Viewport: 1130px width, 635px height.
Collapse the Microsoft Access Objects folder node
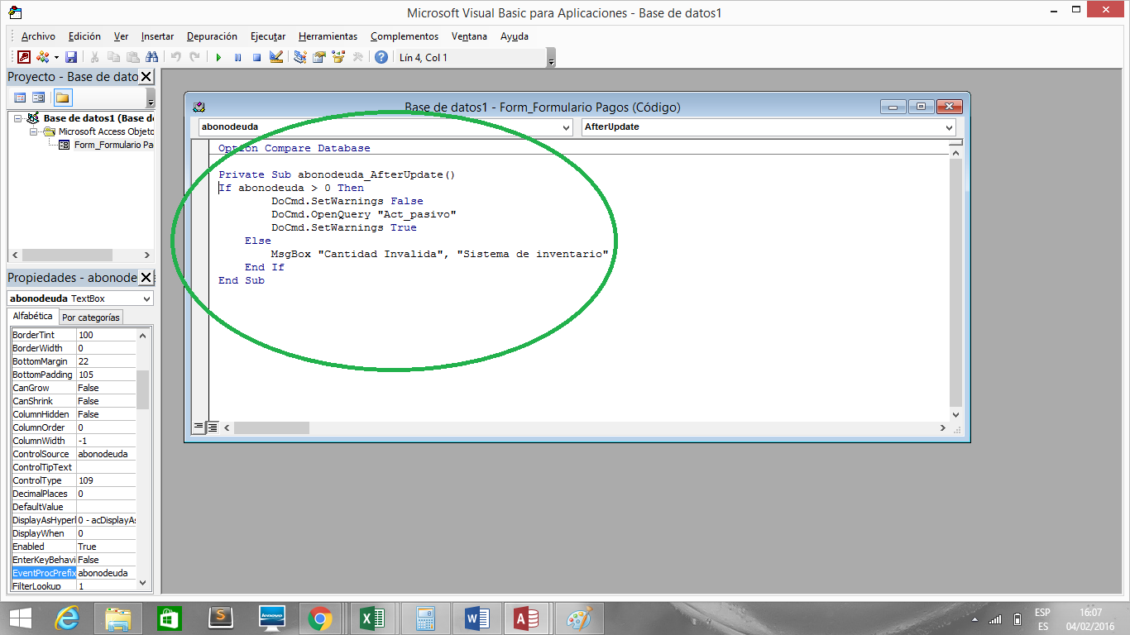(34, 131)
